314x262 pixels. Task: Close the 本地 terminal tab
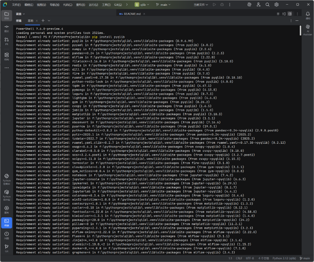[x=37, y=20]
